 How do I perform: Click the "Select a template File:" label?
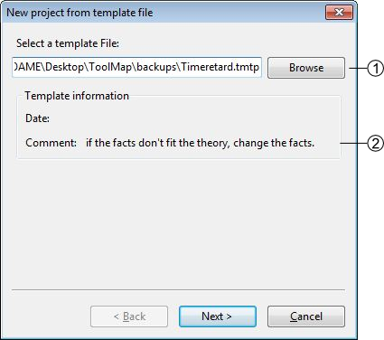[68, 43]
